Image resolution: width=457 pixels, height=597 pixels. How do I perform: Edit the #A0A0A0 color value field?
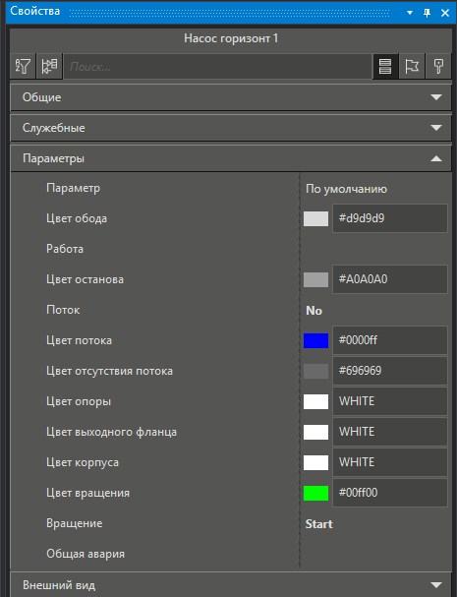[390, 279]
